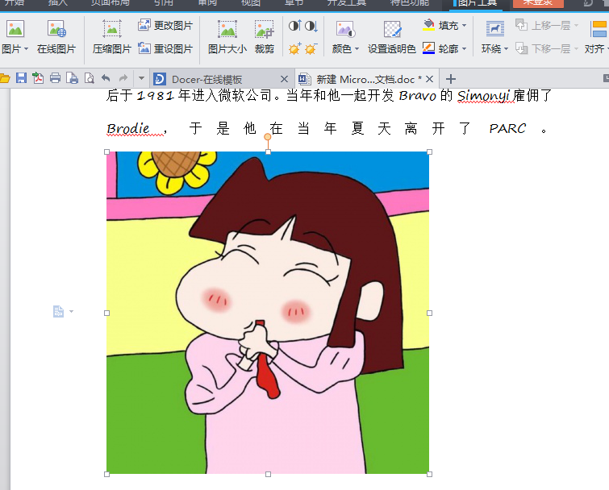Select the 裁剪 crop tool

pos(264,37)
